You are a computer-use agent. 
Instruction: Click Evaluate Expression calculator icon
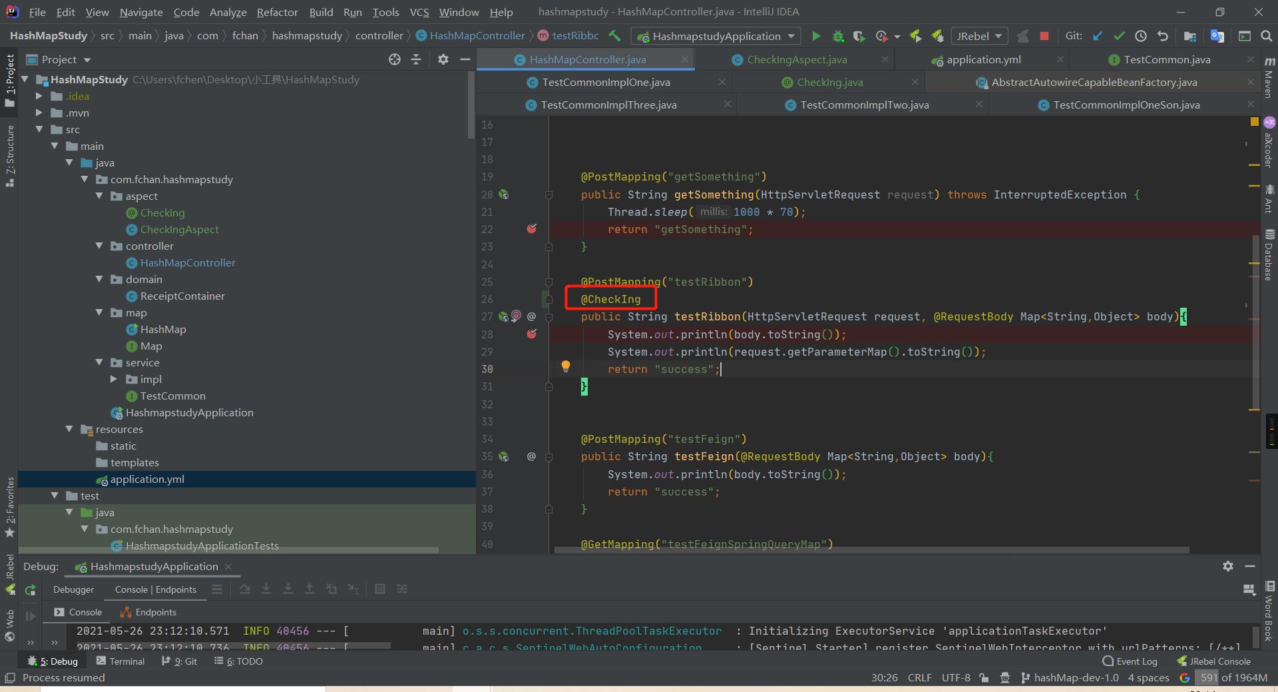pos(380,589)
